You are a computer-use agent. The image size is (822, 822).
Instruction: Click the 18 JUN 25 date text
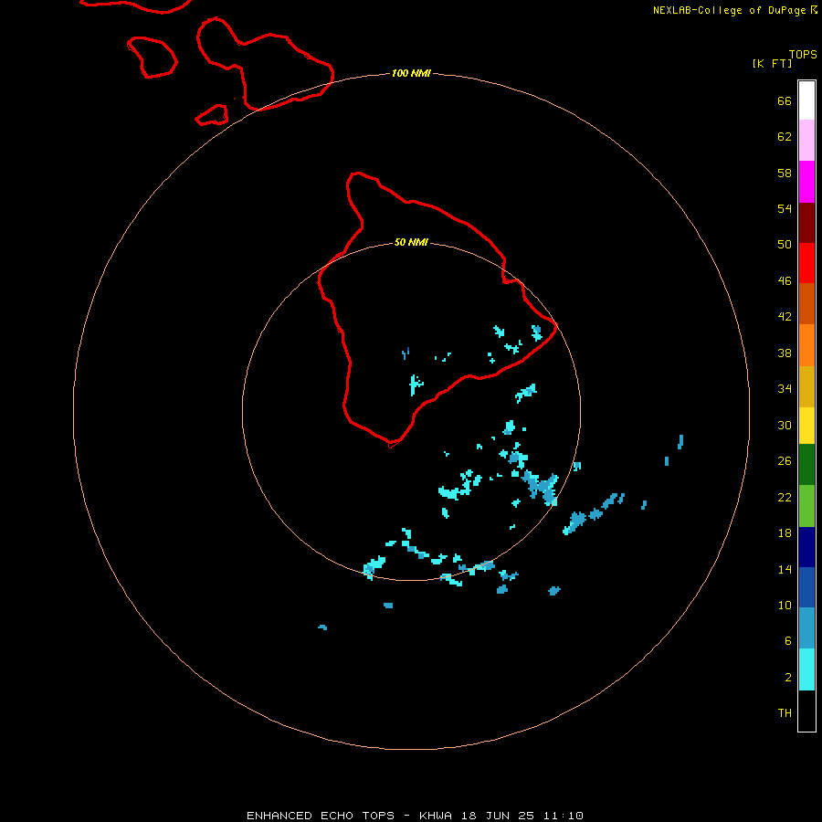point(498,816)
